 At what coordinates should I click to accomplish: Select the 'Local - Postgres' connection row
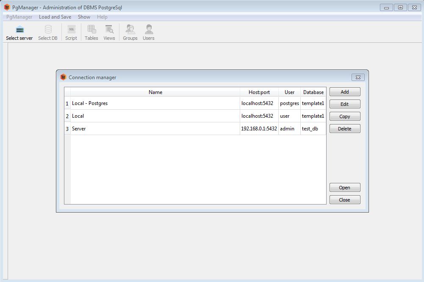[x=155, y=103]
